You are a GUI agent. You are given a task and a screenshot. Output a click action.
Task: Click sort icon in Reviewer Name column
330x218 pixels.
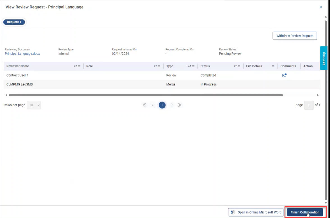tap(75, 66)
